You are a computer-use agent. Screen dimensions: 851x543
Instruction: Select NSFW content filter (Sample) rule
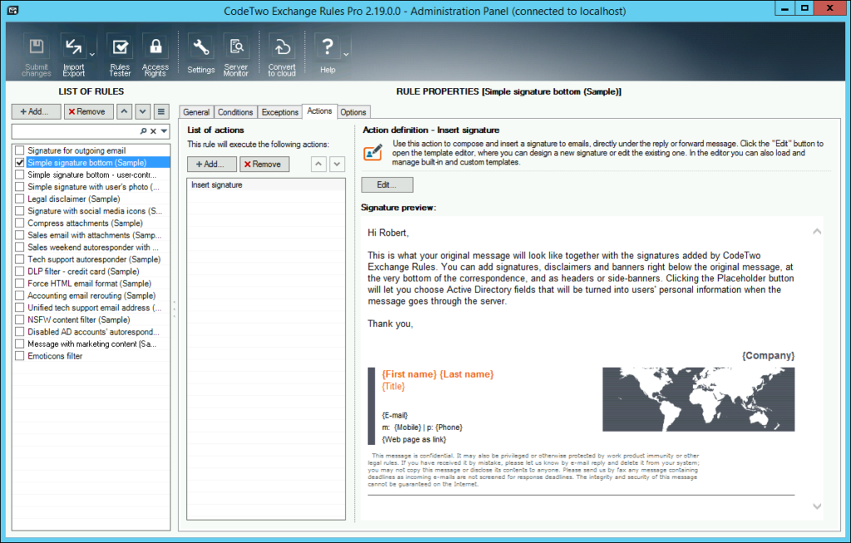79,320
